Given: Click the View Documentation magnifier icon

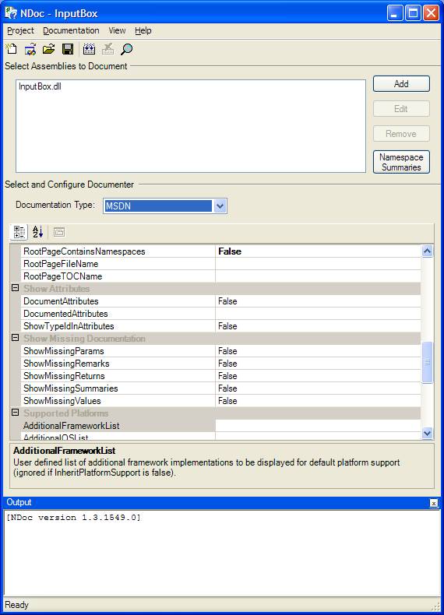Looking at the screenshot, I should click(126, 49).
